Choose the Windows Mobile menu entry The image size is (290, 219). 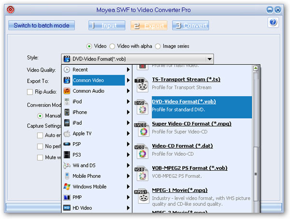tap(97, 187)
